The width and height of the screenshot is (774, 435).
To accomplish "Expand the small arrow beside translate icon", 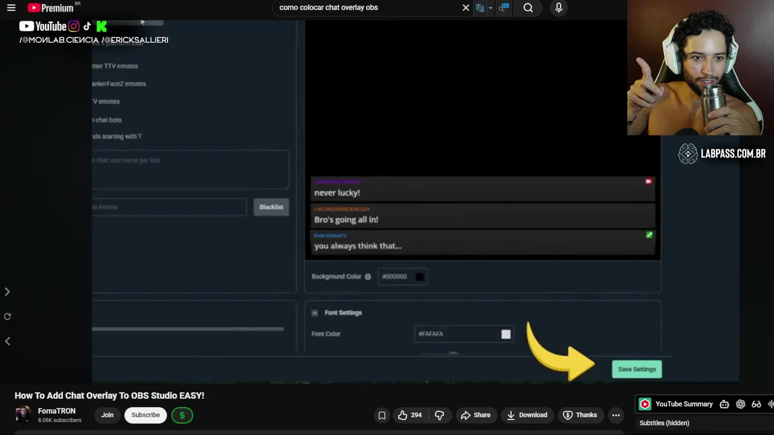I will click(x=490, y=8).
